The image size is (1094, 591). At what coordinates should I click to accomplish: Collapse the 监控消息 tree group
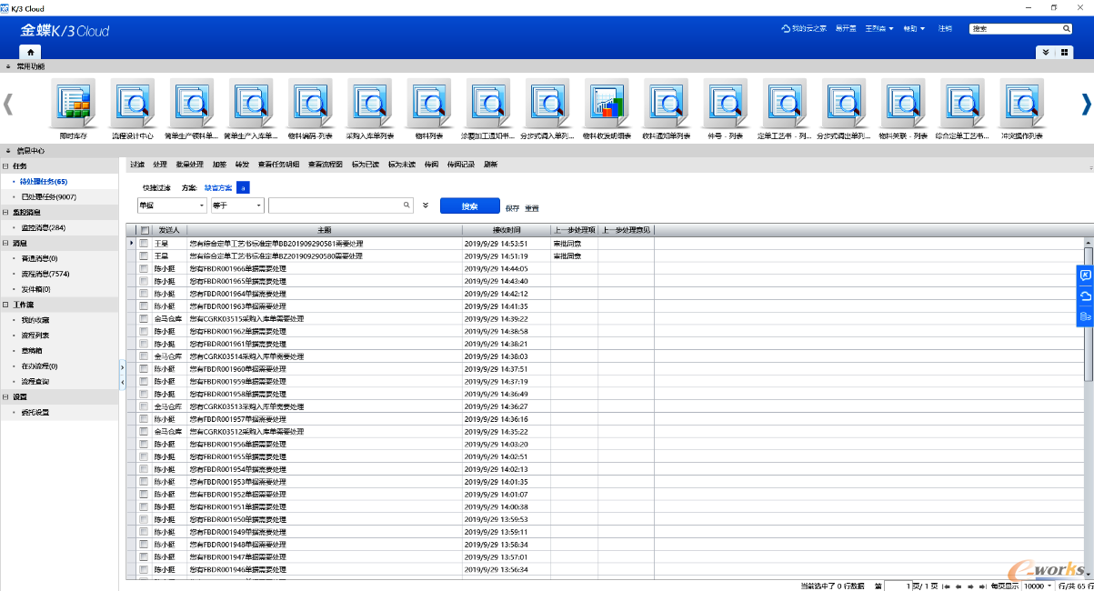coord(6,212)
